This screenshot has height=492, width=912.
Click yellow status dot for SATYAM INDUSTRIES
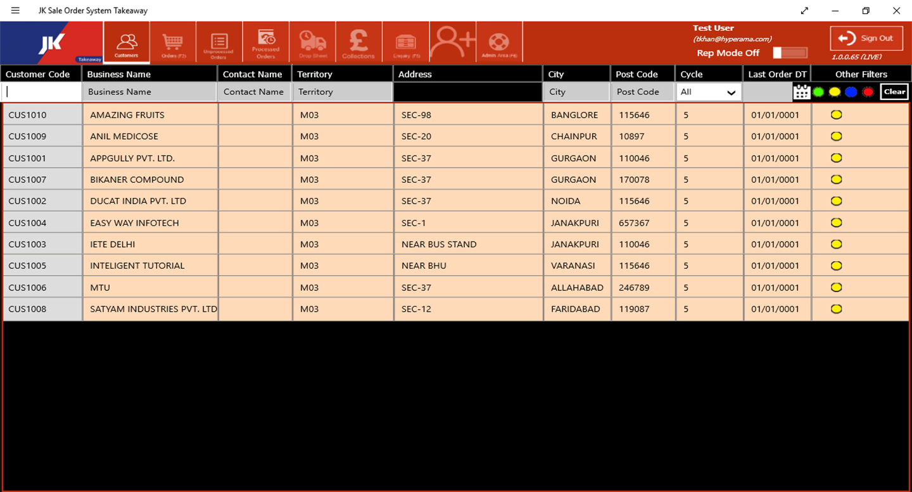coord(836,309)
